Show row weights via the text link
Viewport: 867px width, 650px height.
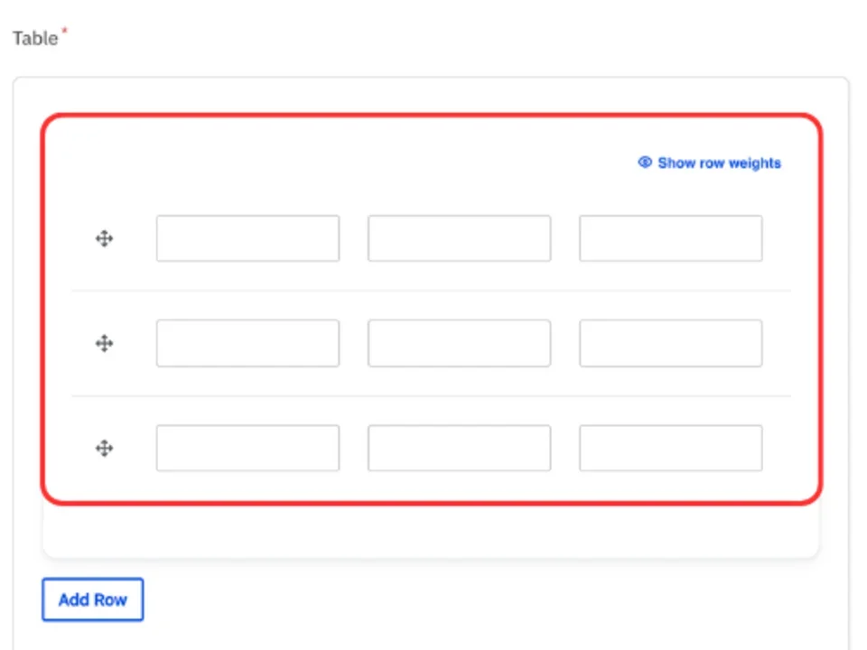point(719,163)
